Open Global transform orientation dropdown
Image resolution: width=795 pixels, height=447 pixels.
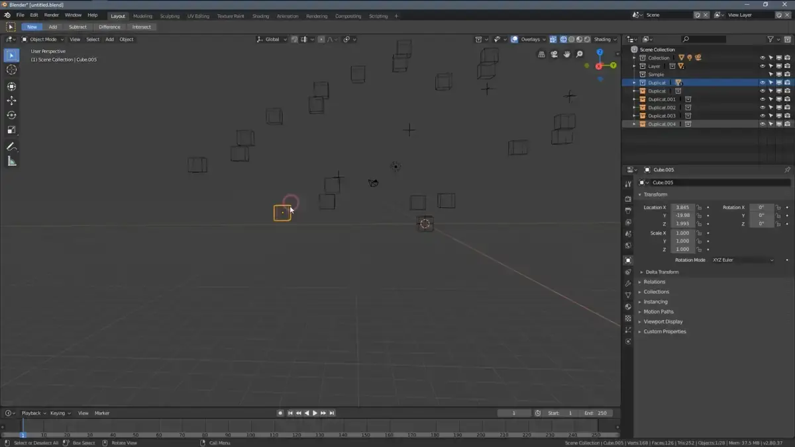272,40
